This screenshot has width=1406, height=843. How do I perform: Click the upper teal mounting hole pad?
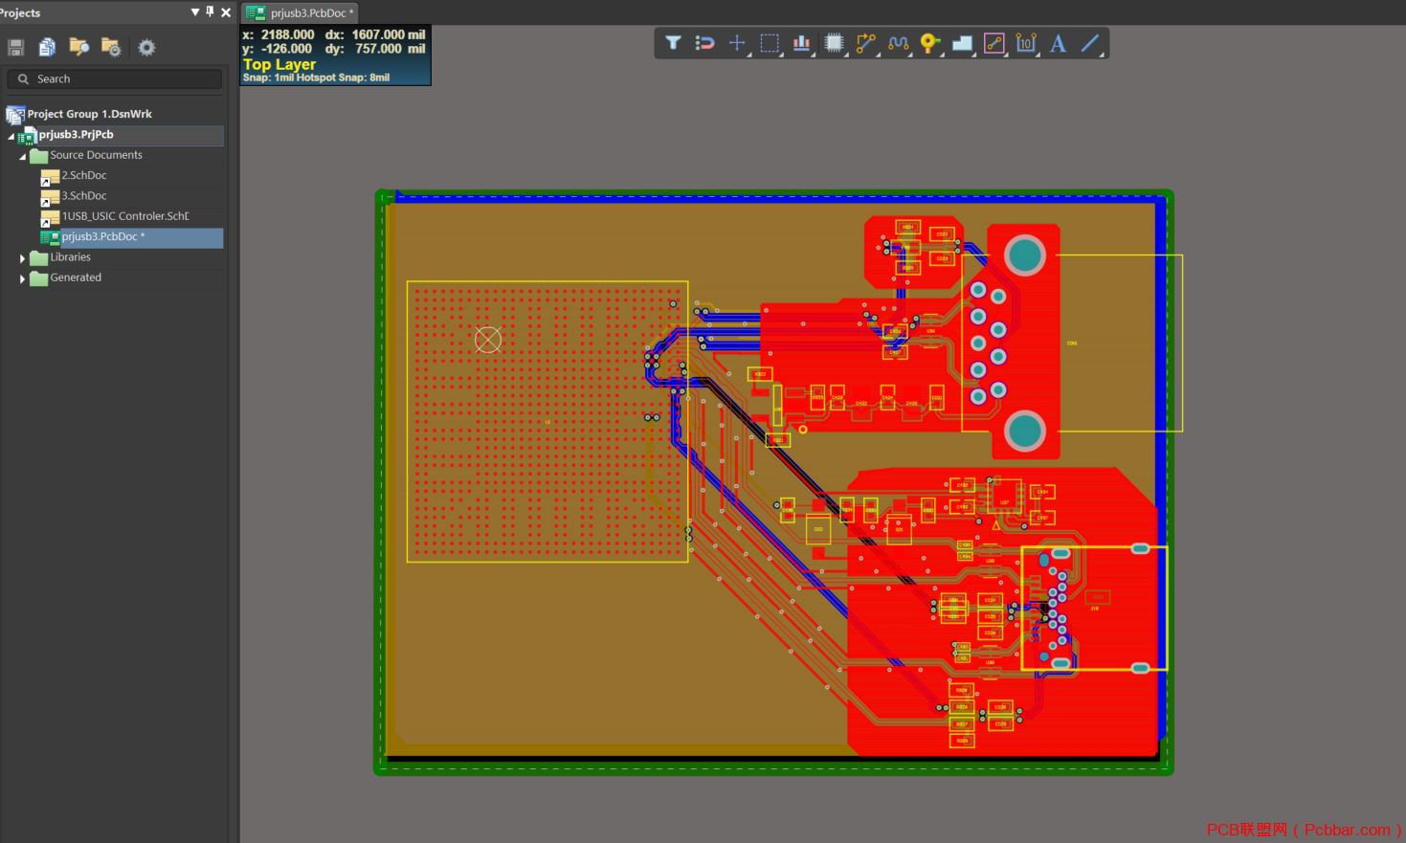[x=1024, y=255]
